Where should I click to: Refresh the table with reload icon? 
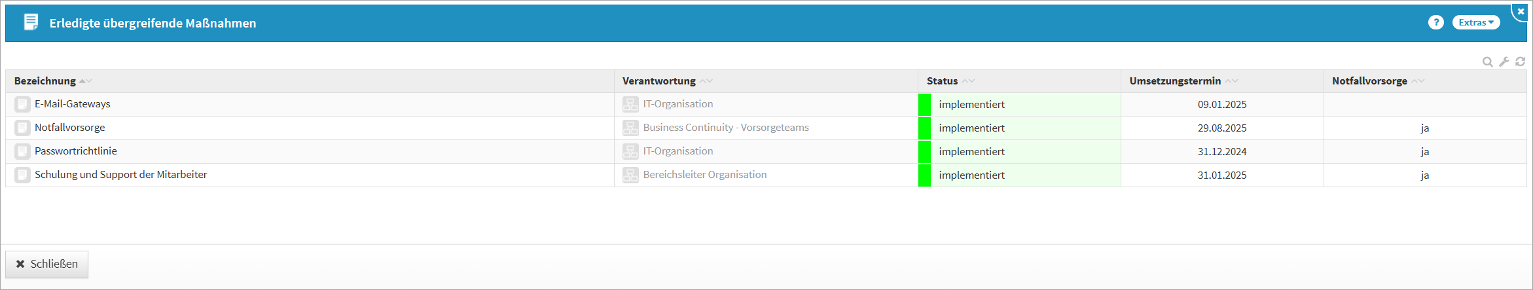pyautogui.click(x=1521, y=62)
